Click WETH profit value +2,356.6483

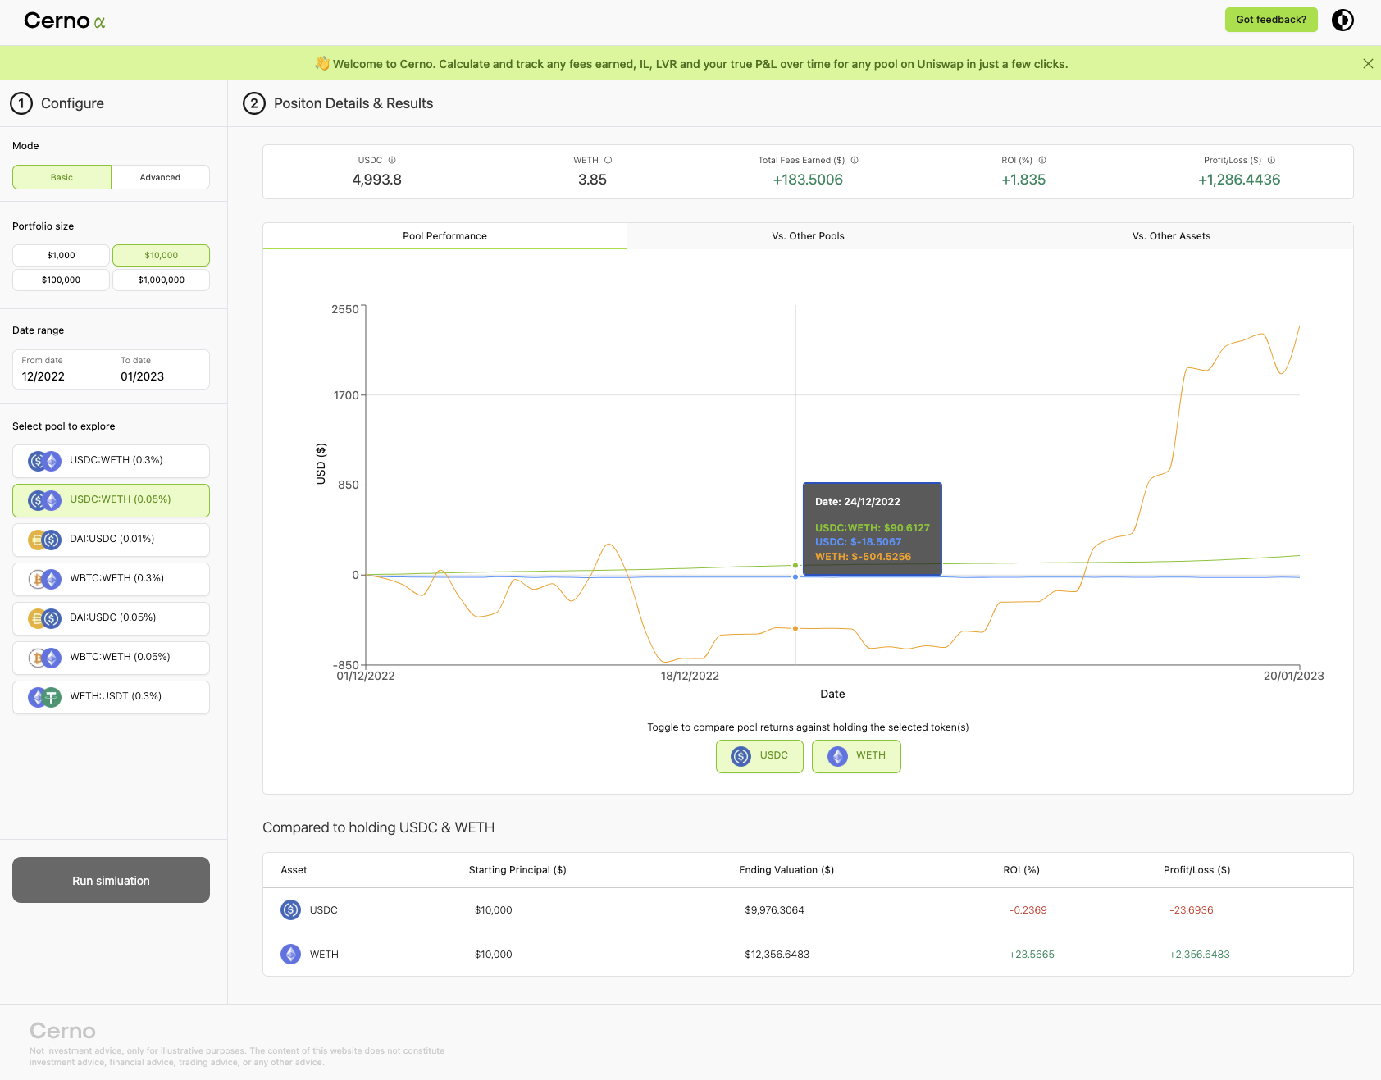1199,955
